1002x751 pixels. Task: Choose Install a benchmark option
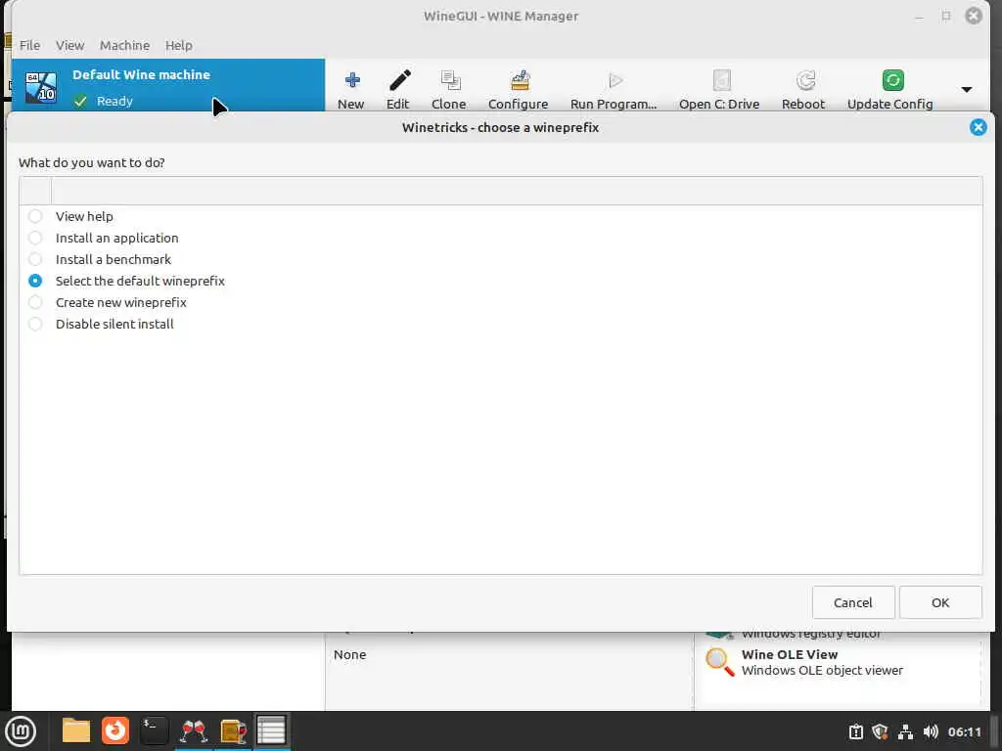coord(35,259)
